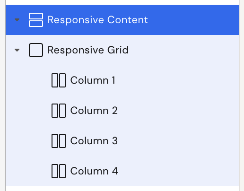Select the Responsive Content label text

98,20
